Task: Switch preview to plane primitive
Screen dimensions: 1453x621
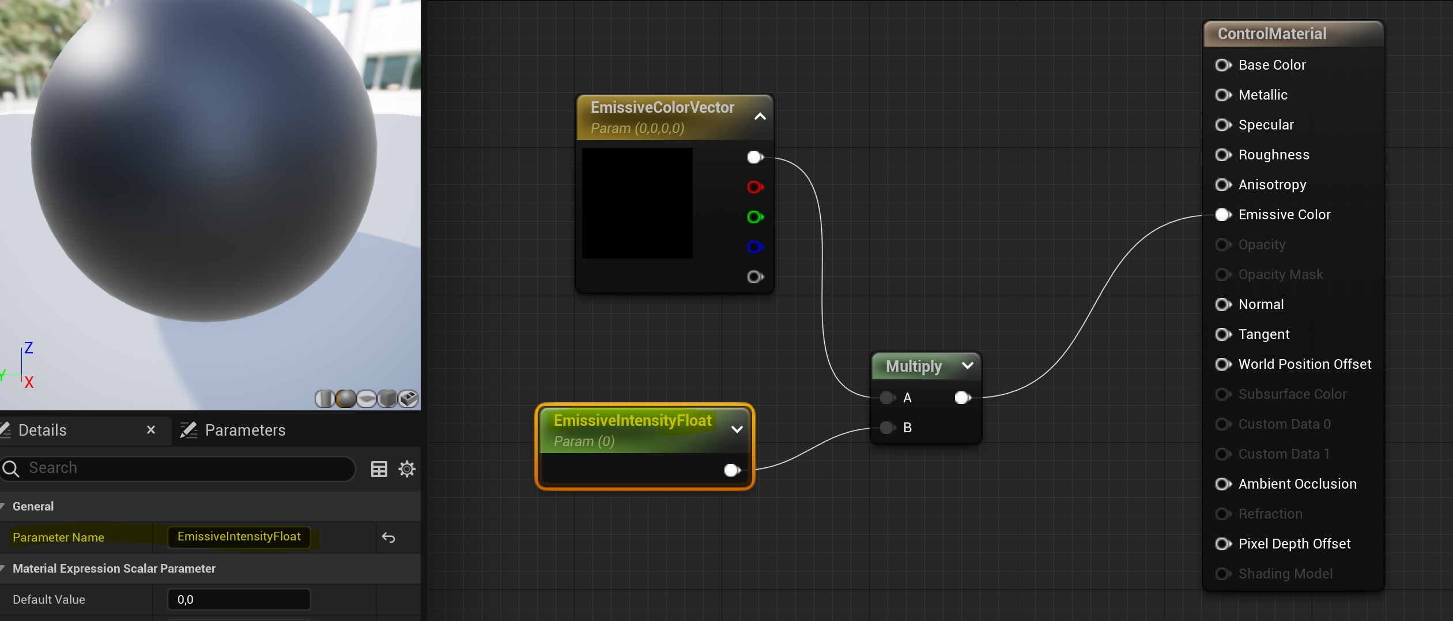Action: click(367, 398)
